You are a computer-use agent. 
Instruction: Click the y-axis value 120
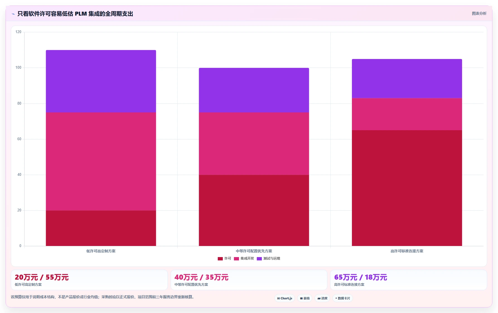coord(18,32)
